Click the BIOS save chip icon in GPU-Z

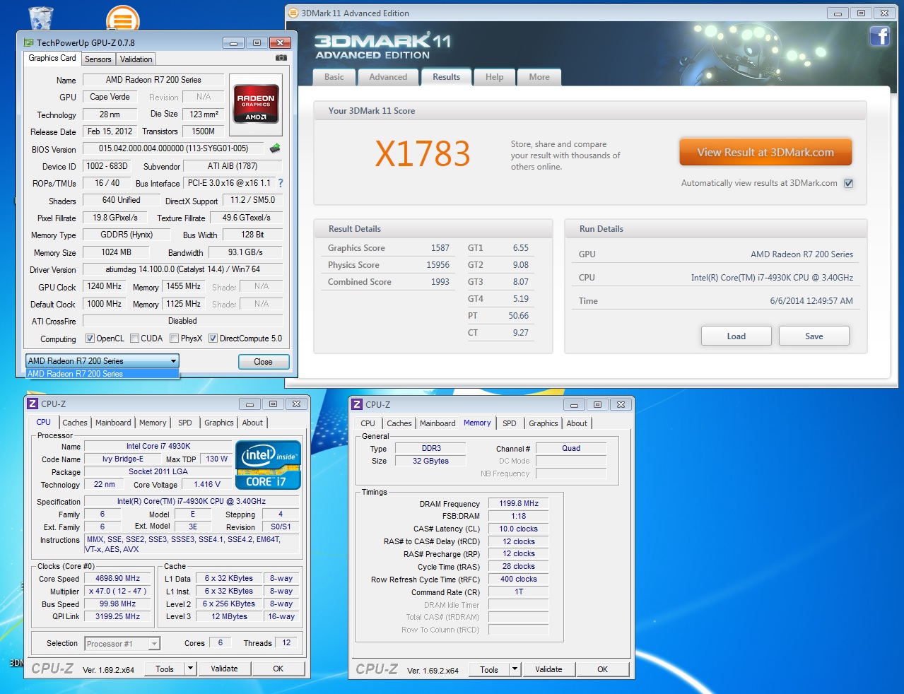pyautogui.click(x=275, y=148)
